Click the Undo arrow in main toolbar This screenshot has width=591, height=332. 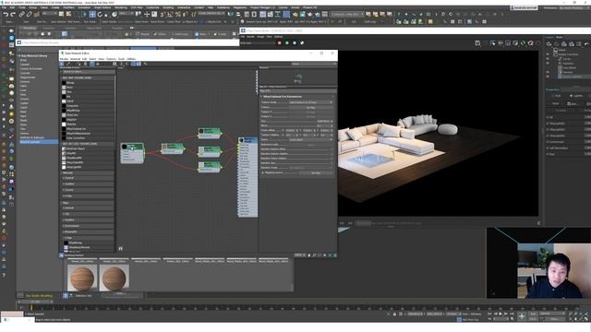click(x=6, y=15)
